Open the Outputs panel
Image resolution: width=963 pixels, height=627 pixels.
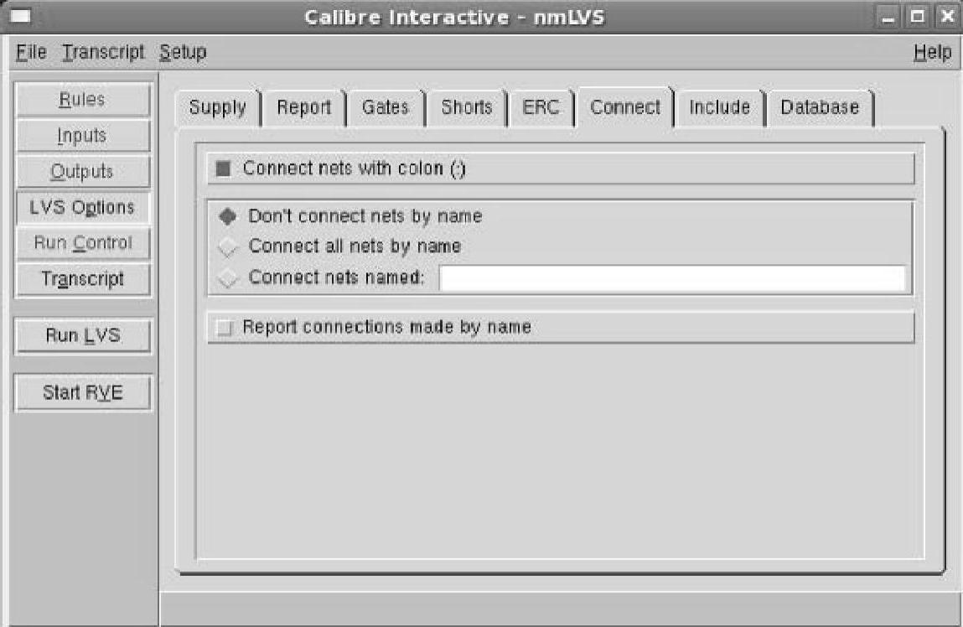point(83,171)
